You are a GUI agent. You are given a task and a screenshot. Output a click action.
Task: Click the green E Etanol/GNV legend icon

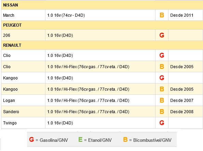[x=80, y=139]
